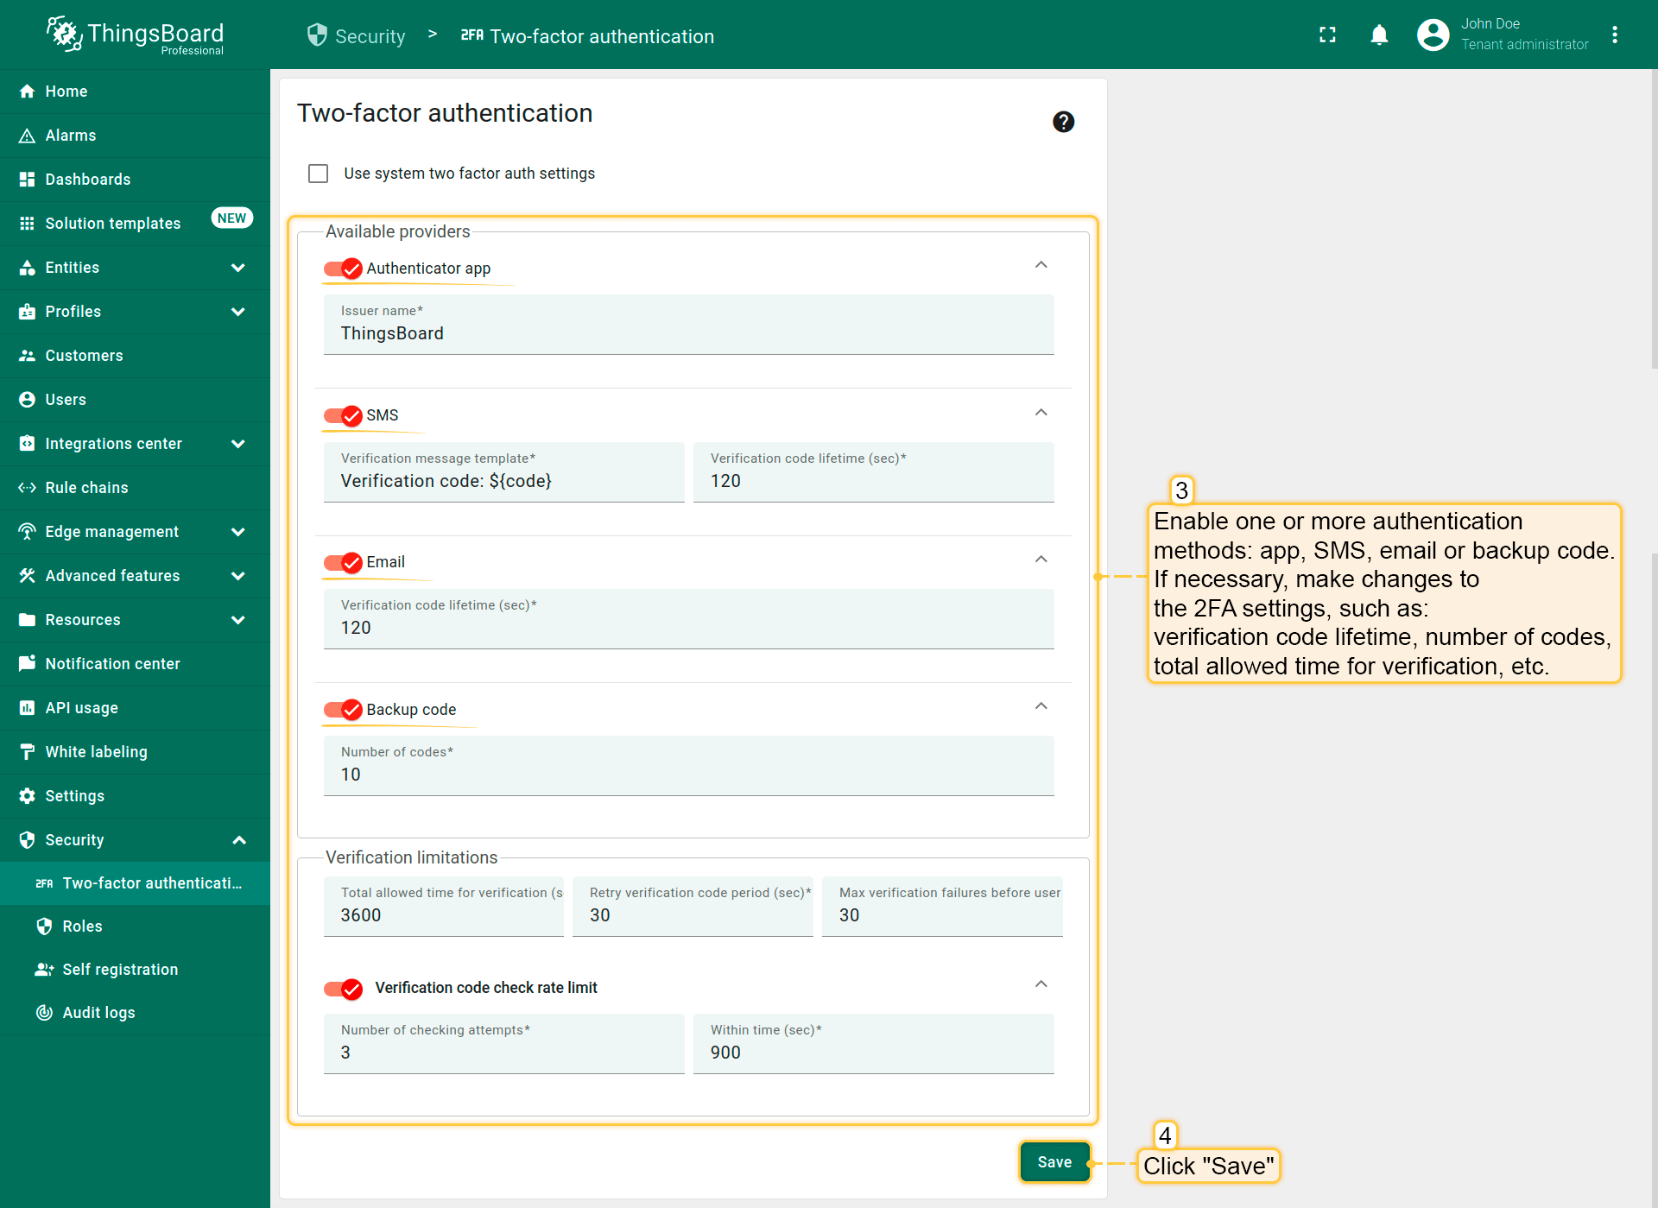Click the Rule chains sidebar icon
Image resolution: width=1658 pixels, height=1208 pixels.
(27, 488)
